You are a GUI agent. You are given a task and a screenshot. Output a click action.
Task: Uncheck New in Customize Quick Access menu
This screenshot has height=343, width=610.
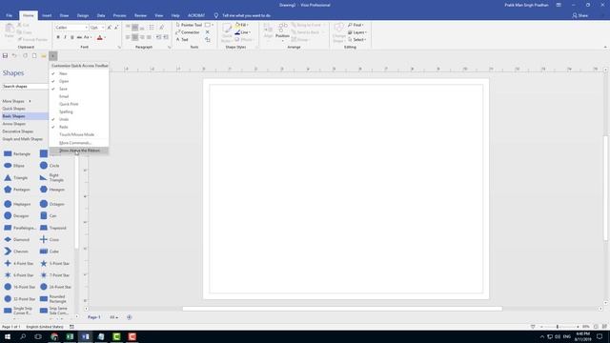click(79, 73)
